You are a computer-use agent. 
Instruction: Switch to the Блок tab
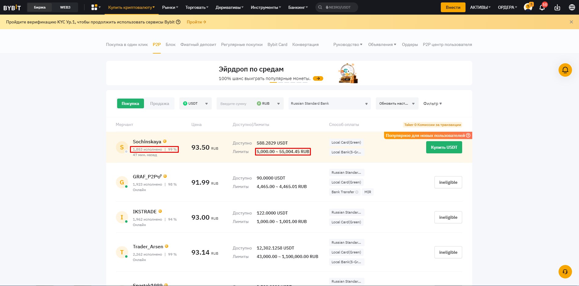tap(171, 44)
